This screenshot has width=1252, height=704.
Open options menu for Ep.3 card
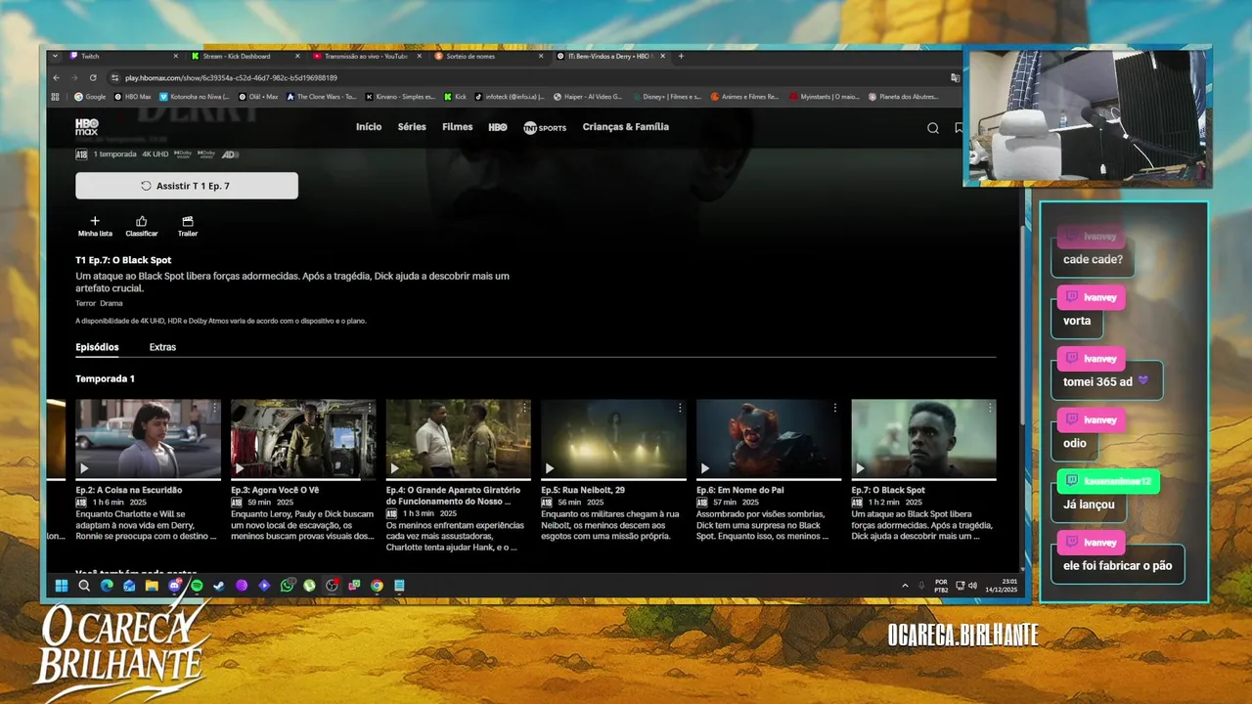369,408
